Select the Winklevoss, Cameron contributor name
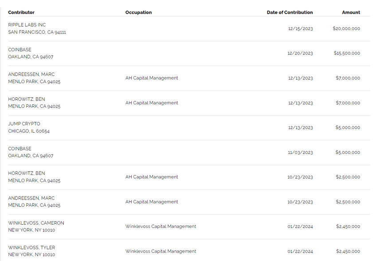The height and width of the screenshot is (261, 377). coord(36,223)
